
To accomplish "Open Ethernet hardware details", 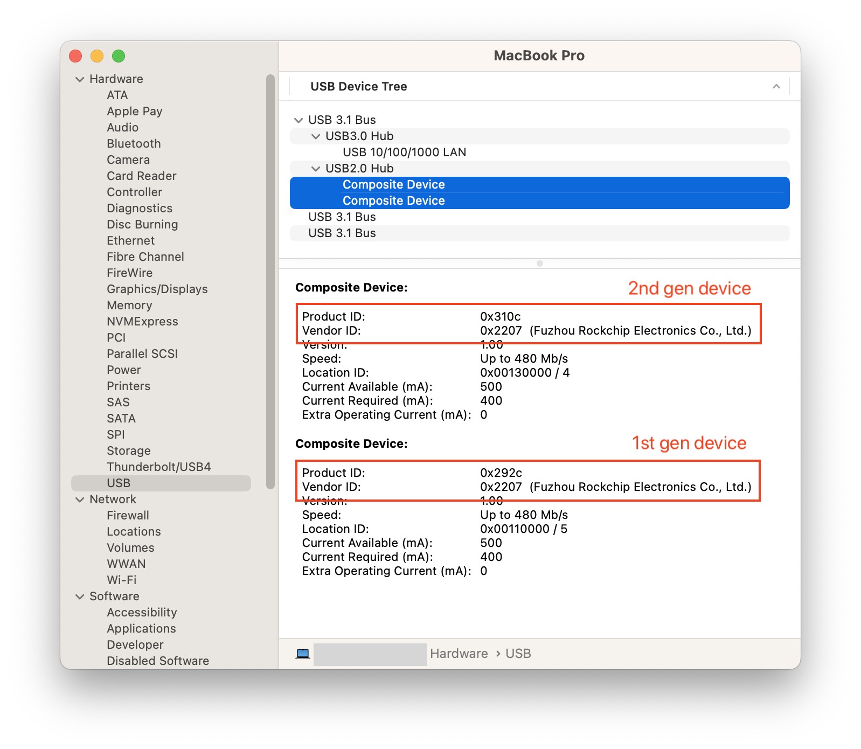I will pyautogui.click(x=130, y=241).
